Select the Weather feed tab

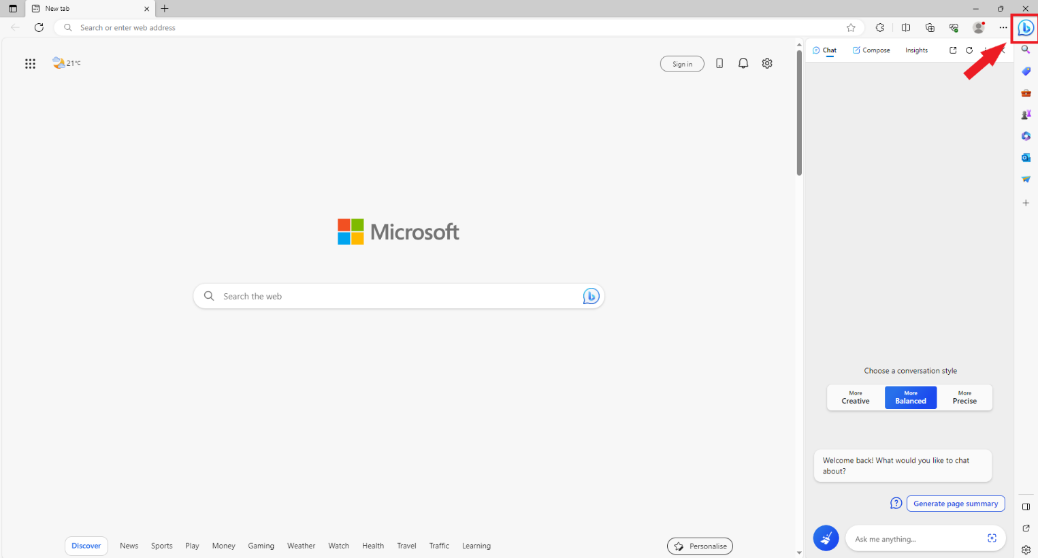(301, 546)
